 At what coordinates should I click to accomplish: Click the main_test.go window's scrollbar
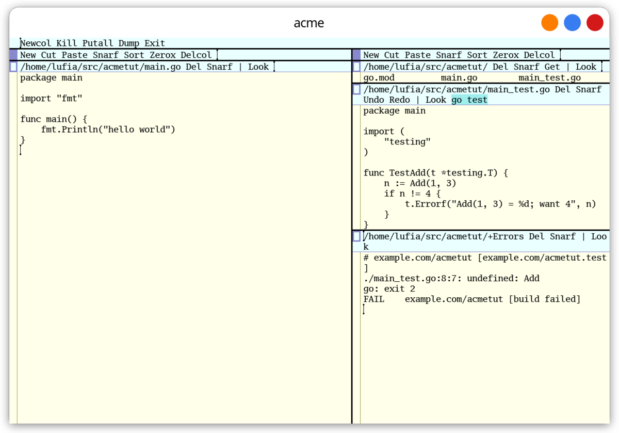click(x=356, y=167)
